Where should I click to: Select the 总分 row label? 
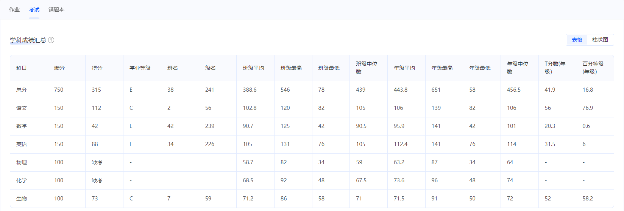click(x=22, y=90)
